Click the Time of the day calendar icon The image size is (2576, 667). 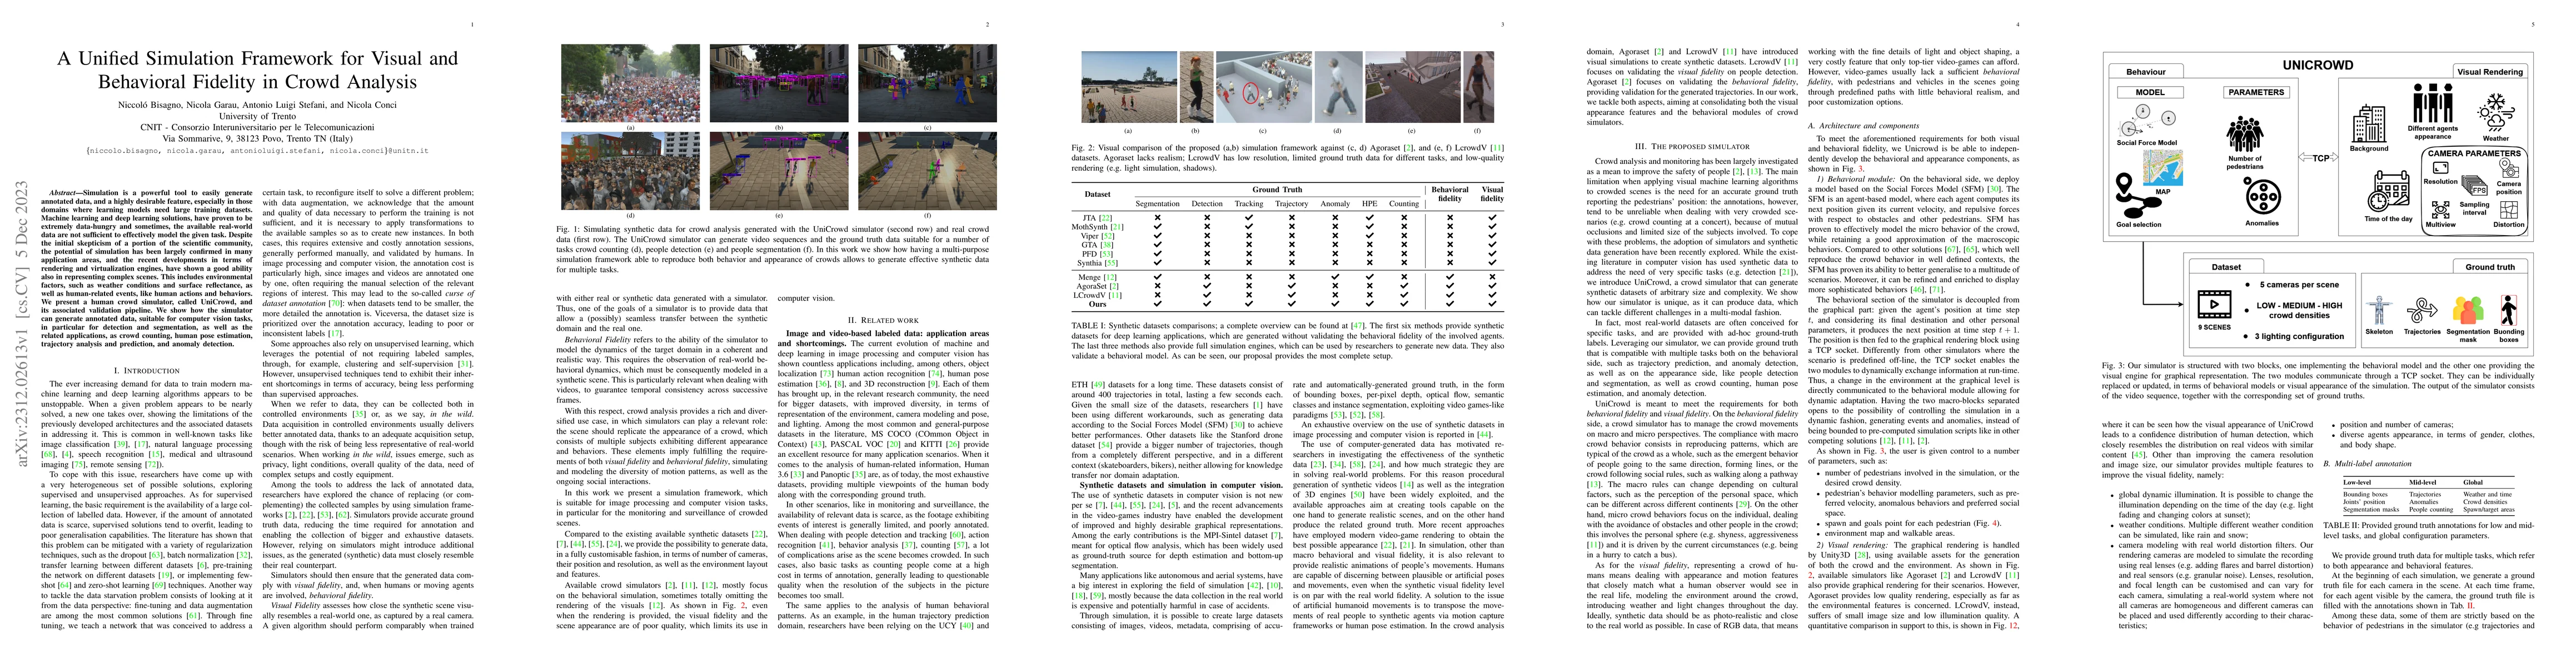(x=2389, y=192)
